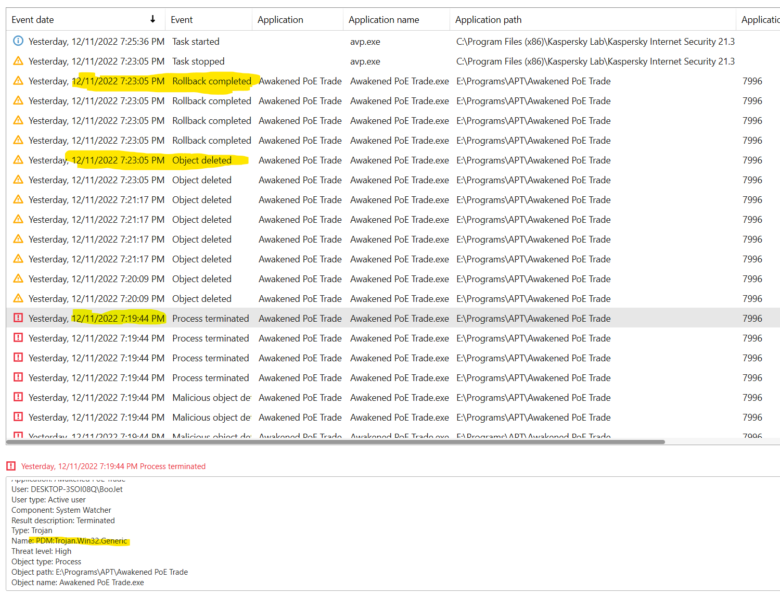Select the highlighted Process terminated event row

312,318
